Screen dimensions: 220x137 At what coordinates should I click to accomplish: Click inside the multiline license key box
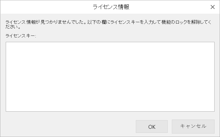(110, 77)
